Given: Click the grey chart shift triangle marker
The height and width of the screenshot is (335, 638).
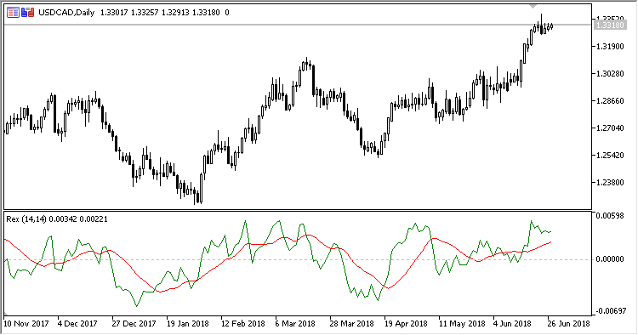Looking at the screenshot, I should click(533, 7).
